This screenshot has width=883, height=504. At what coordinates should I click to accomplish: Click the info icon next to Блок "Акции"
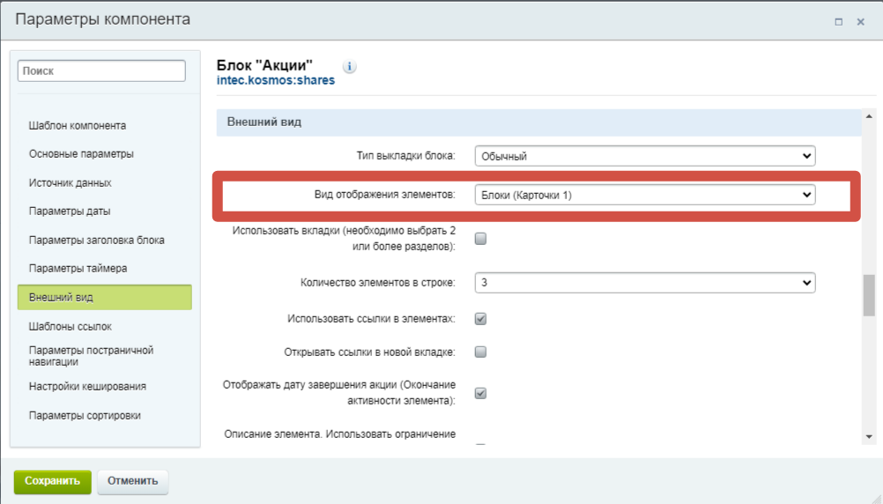click(x=349, y=66)
